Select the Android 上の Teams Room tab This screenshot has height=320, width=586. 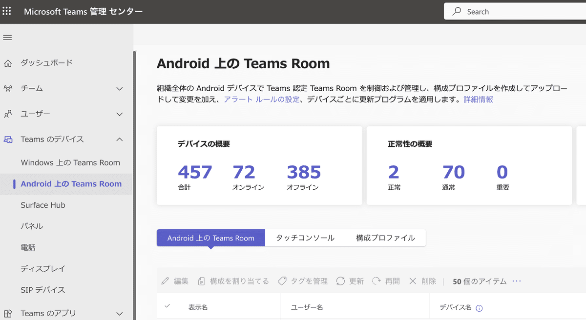(211, 238)
